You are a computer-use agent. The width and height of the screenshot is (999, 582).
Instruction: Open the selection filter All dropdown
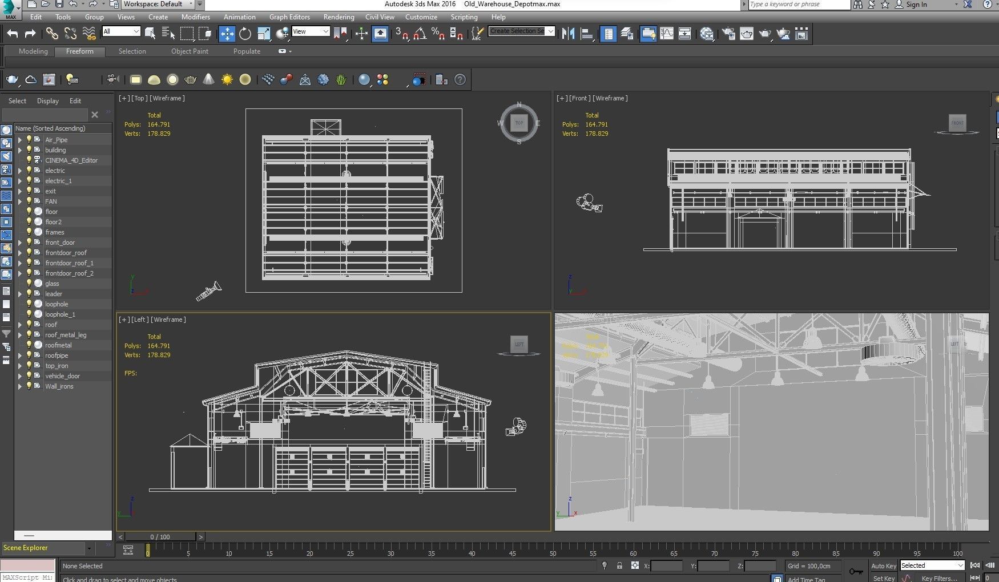121,31
